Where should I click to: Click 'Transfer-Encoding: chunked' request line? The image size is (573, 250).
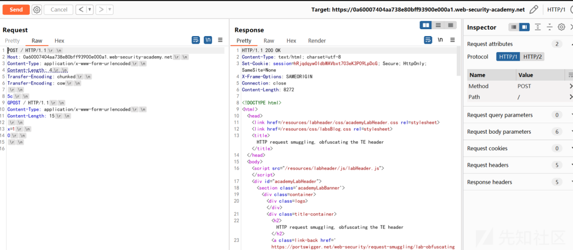49,77
